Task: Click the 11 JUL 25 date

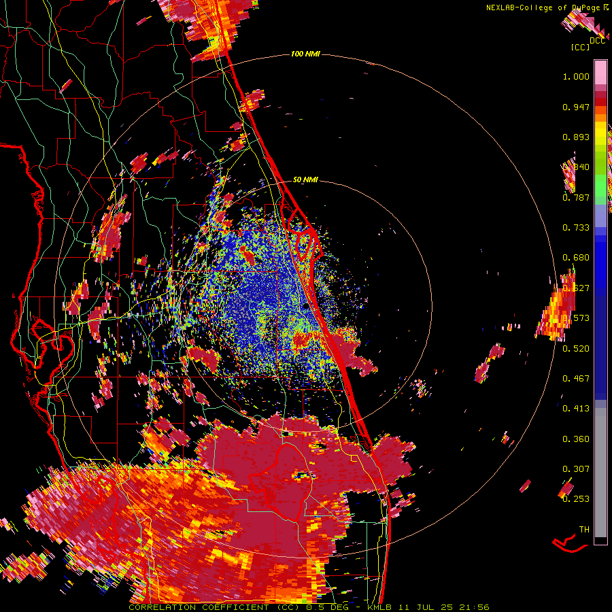Action: [x=426, y=607]
